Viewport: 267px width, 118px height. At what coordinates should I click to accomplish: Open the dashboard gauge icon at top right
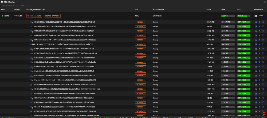[265, 2]
